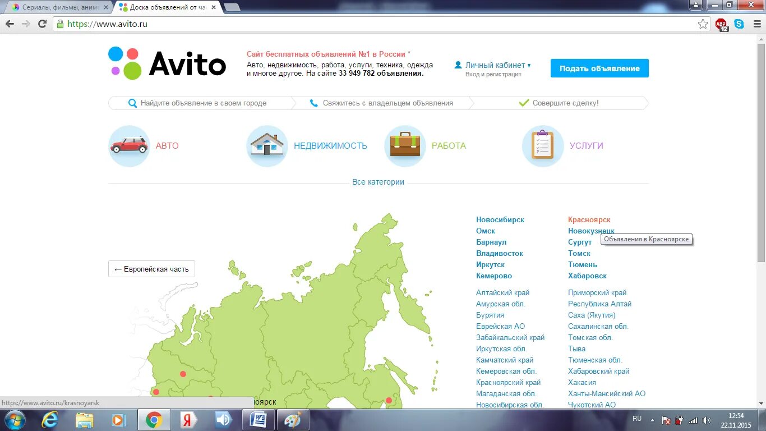
Task: Select city Томск
Action: (579, 253)
